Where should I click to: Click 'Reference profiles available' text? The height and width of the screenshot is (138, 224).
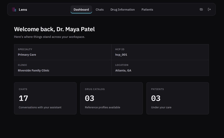point(103,108)
